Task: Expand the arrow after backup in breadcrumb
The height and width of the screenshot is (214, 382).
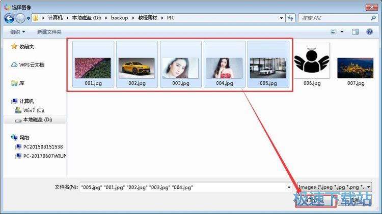Action: coord(133,18)
